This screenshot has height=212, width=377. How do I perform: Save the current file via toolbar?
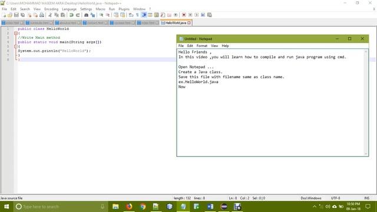[x=16, y=15]
